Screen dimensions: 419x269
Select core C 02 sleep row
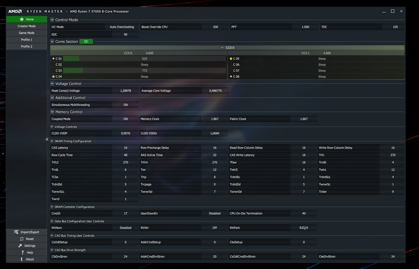tap(139, 65)
